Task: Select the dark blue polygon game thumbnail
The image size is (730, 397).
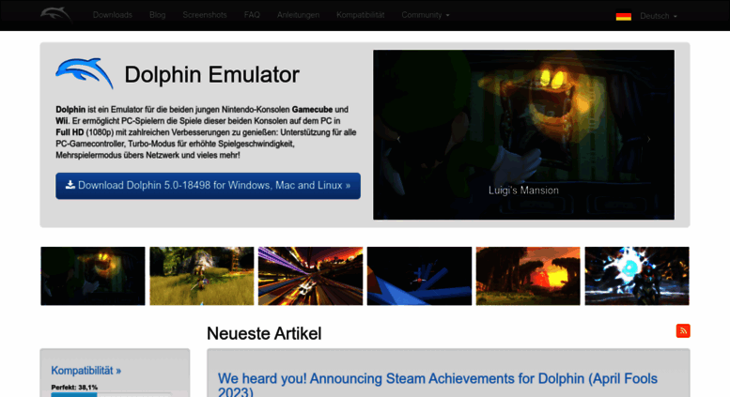Action: coord(419,276)
